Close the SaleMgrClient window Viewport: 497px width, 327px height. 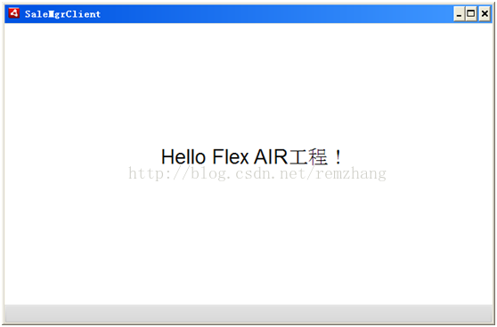(x=485, y=14)
